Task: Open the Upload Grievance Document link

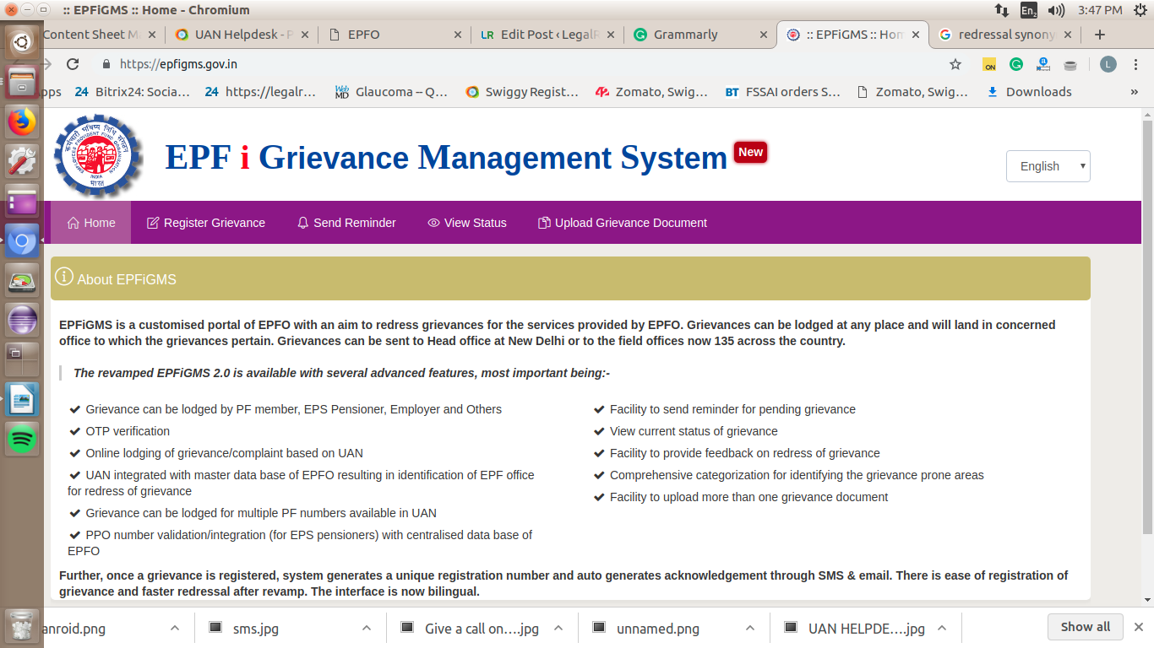Action: pos(623,223)
